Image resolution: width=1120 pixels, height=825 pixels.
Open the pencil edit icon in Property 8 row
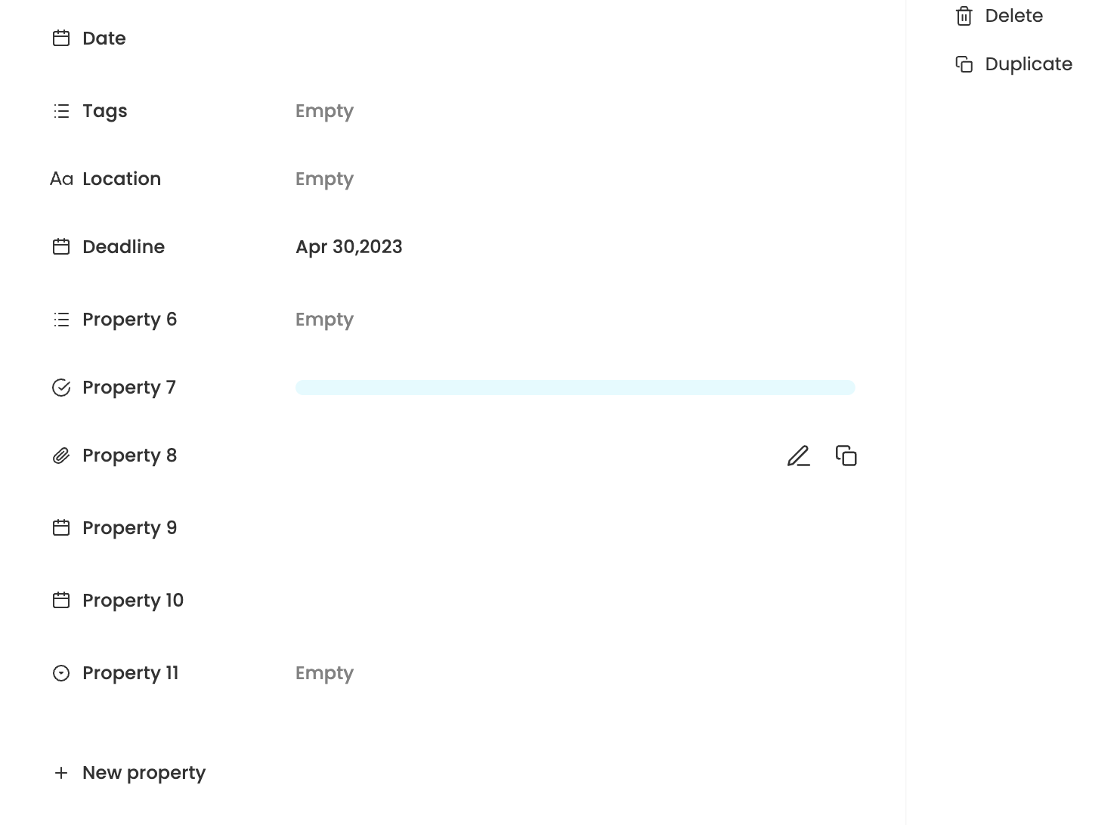pos(799,456)
